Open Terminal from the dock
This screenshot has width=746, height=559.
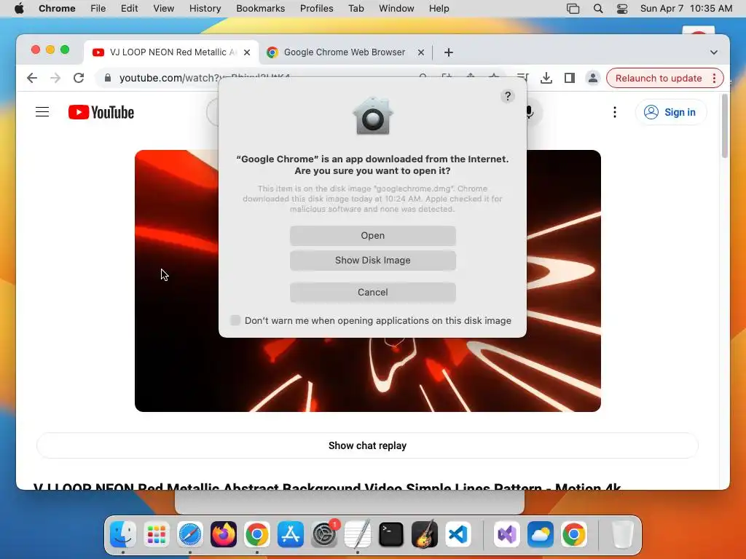[x=391, y=535]
